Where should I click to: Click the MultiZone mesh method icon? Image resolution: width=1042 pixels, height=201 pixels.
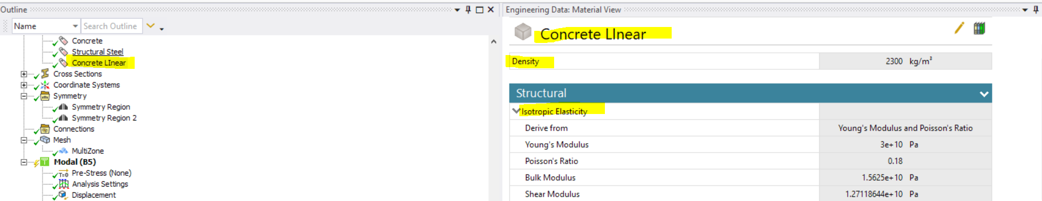point(63,150)
